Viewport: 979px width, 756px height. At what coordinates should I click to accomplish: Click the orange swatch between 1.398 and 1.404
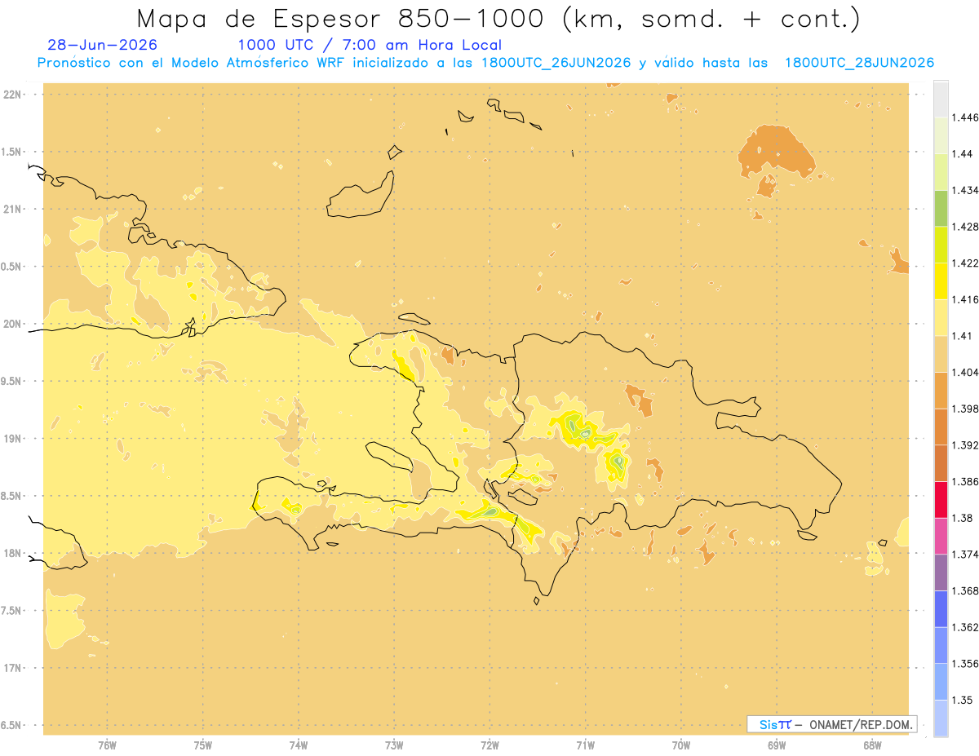[941, 390]
